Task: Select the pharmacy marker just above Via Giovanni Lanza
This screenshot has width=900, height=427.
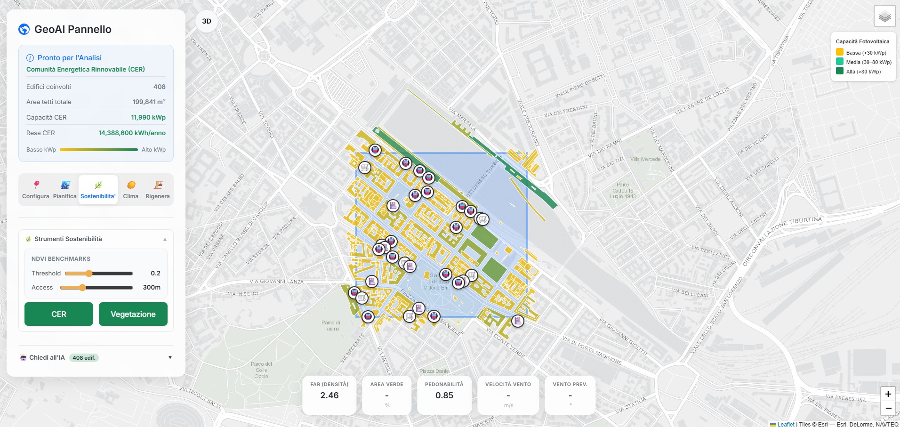Action: click(x=372, y=282)
